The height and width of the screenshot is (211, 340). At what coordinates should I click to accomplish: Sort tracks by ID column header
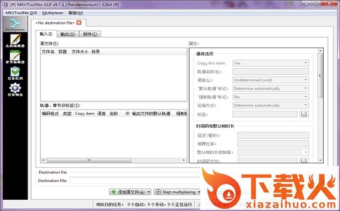pyautogui.click(x=128, y=114)
